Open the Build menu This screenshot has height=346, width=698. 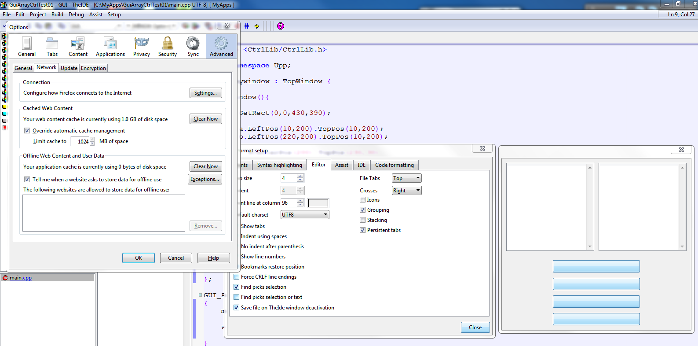point(57,15)
